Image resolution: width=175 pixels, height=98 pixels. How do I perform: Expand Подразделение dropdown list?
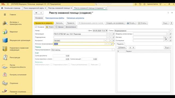coord(108,37)
